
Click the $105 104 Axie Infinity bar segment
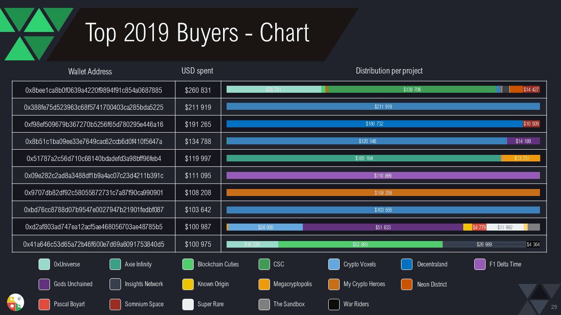[364, 158]
